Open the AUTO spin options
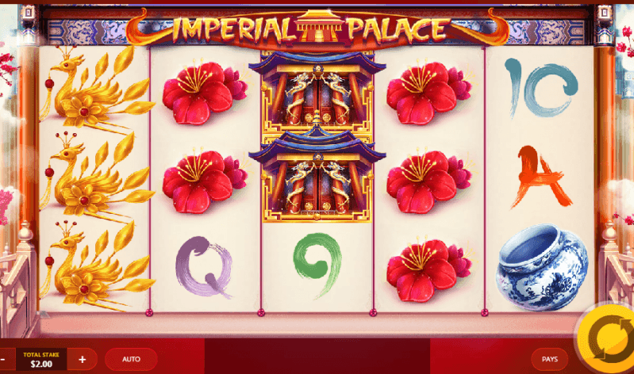The image size is (634, 374). pyautogui.click(x=131, y=359)
